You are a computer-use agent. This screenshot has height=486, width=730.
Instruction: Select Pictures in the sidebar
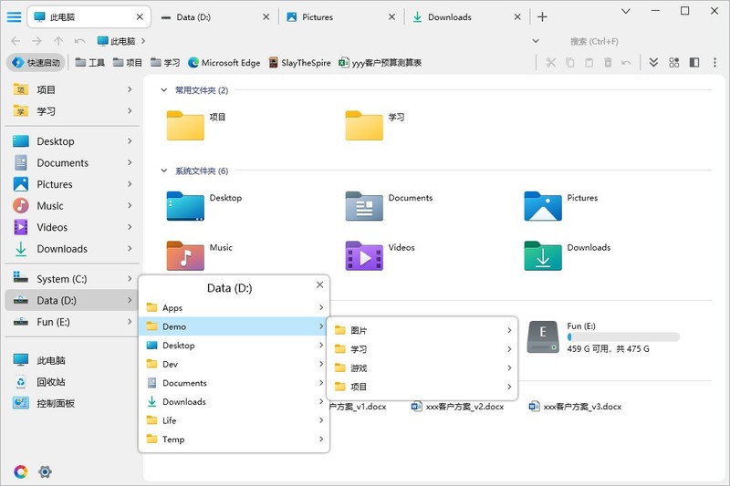click(72, 184)
